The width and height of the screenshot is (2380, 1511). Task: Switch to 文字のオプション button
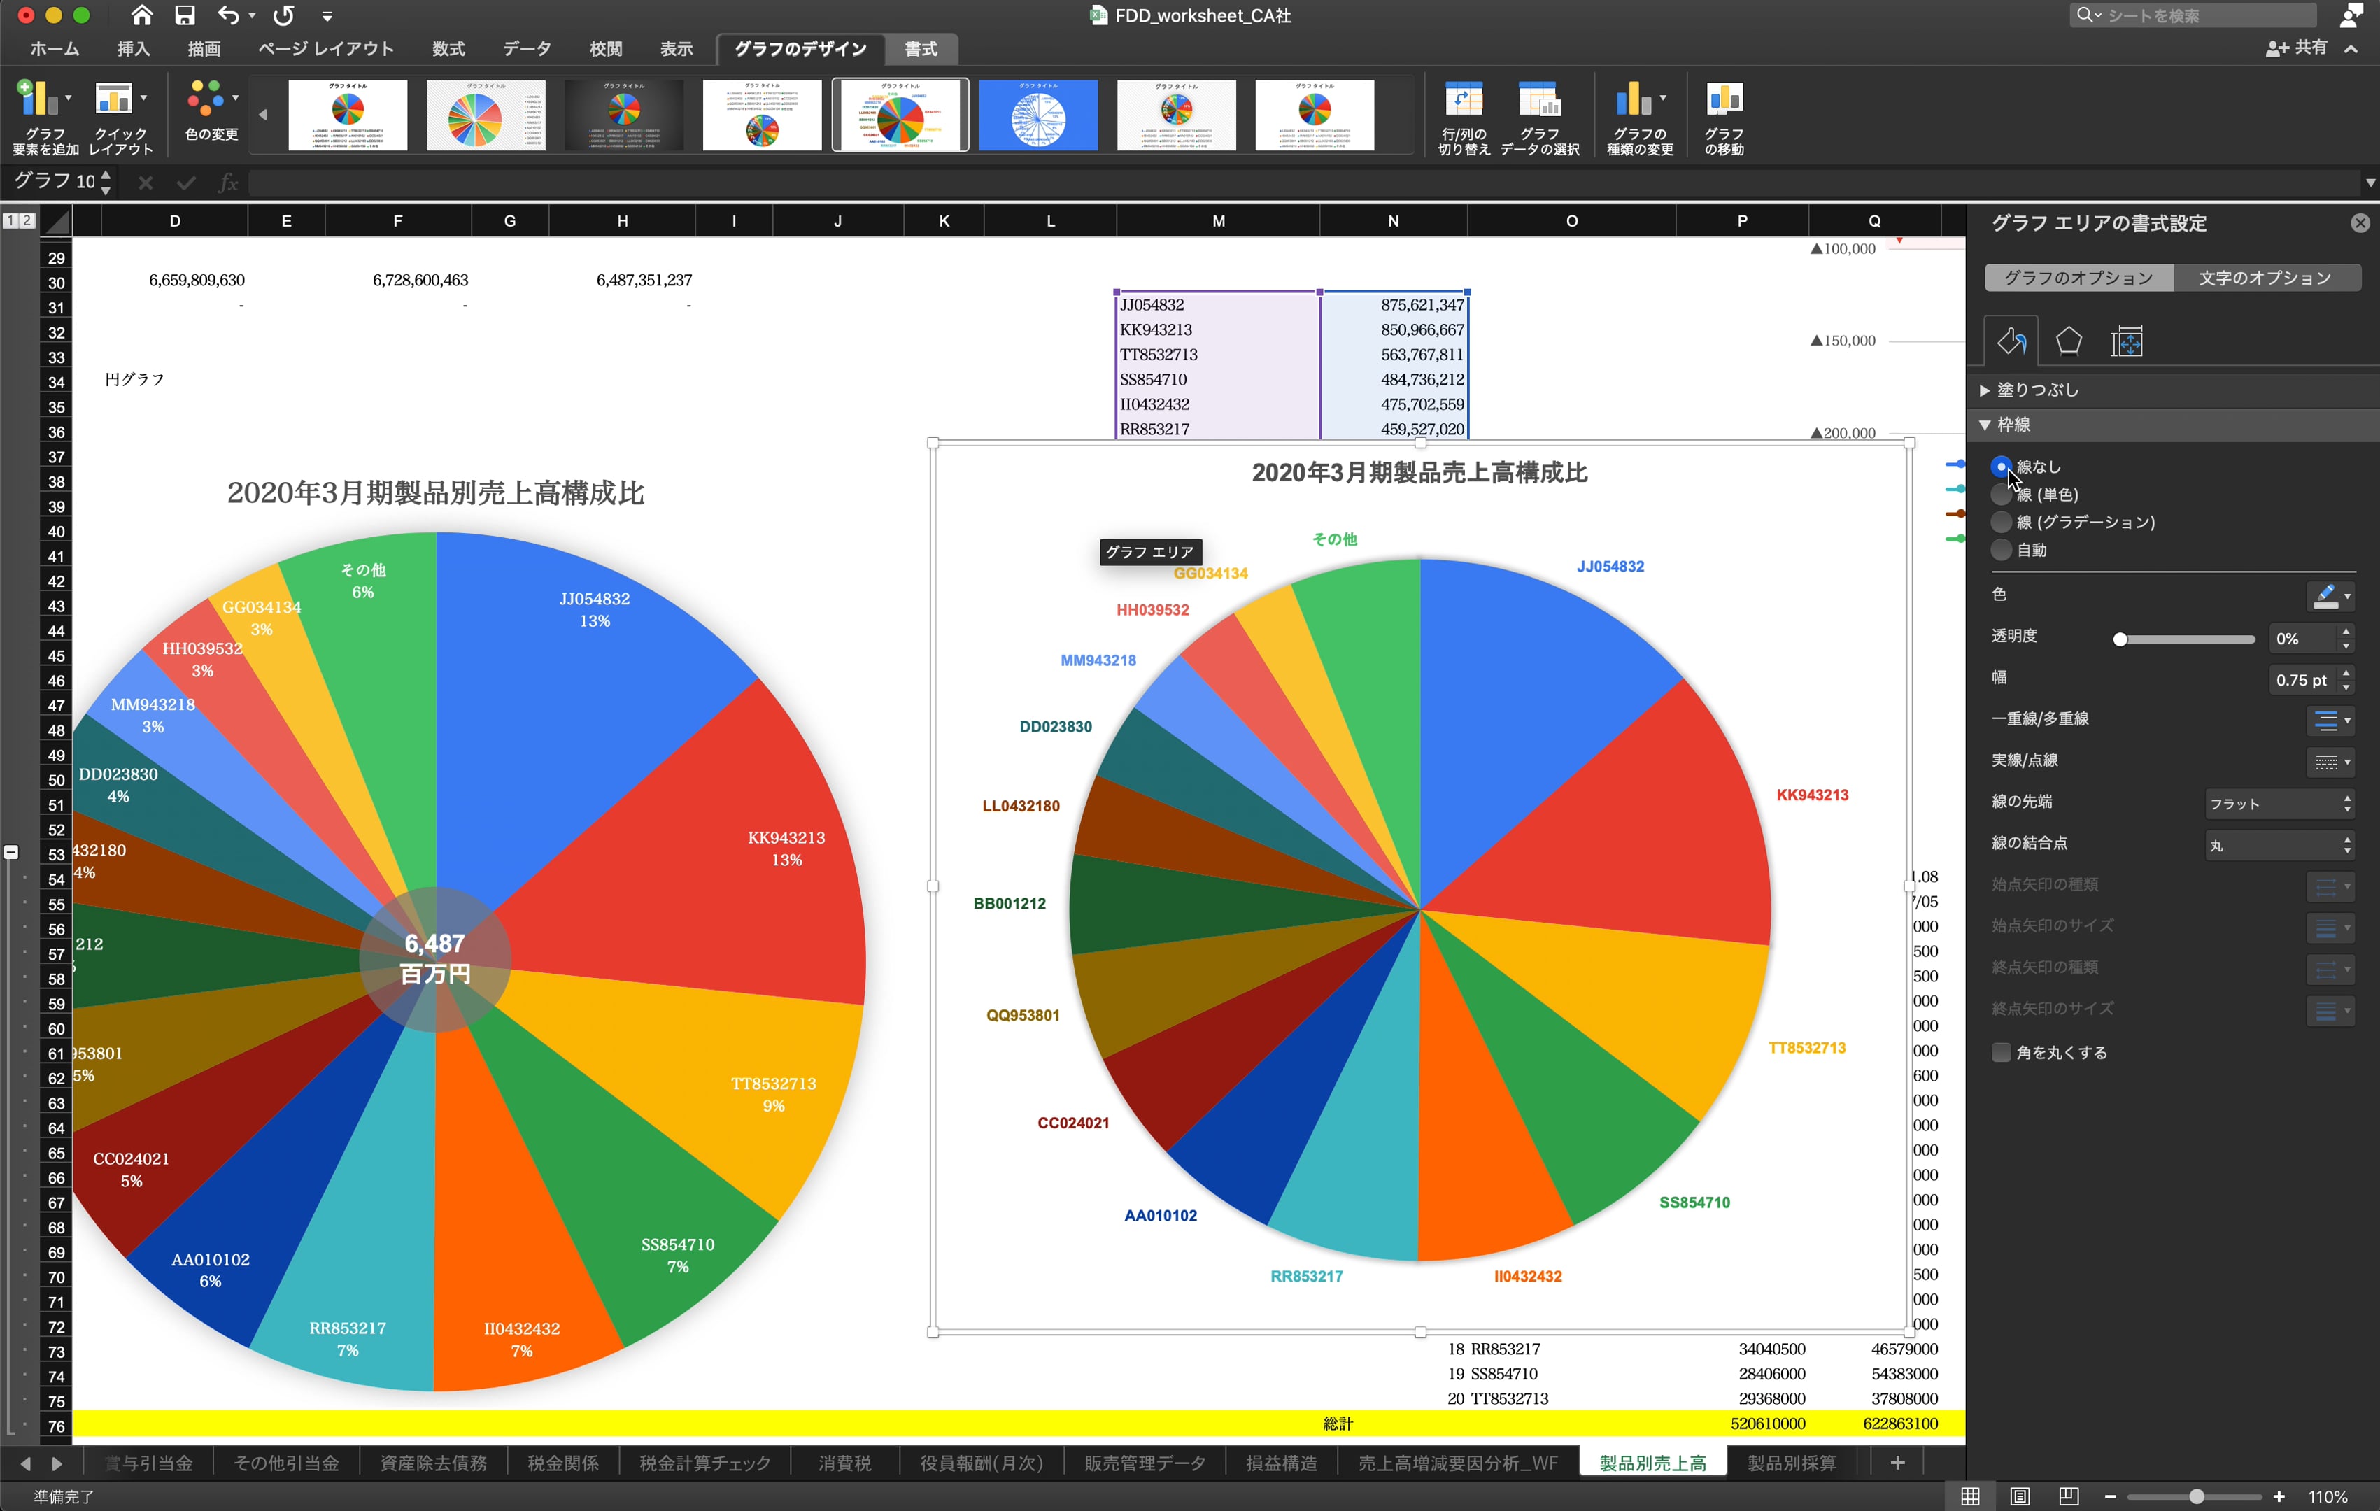[2265, 278]
